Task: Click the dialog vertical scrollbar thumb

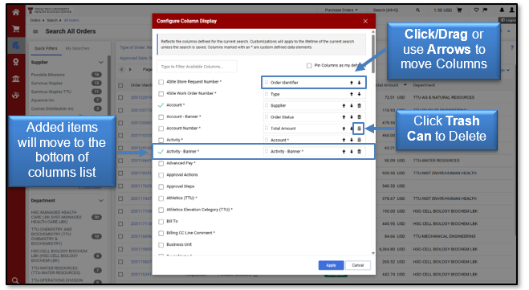Action: click(372, 54)
